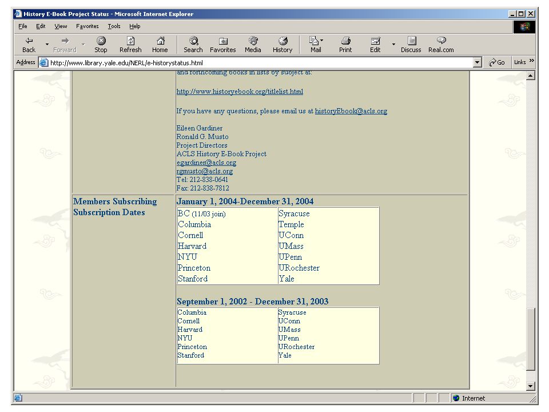
Task: Select "Ronald G. Musto" text
Action: [x=202, y=137]
